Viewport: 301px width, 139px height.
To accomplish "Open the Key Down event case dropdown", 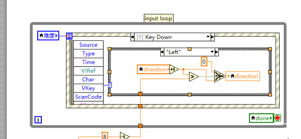I will [x=208, y=37].
